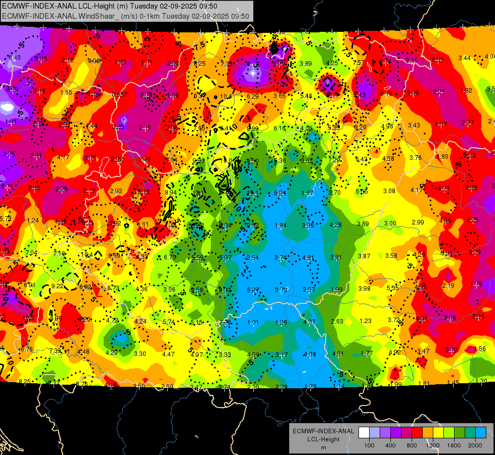Click the wind shear value 4.92
This screenshot has height=455, width=495.
click(x=394, y=352)
